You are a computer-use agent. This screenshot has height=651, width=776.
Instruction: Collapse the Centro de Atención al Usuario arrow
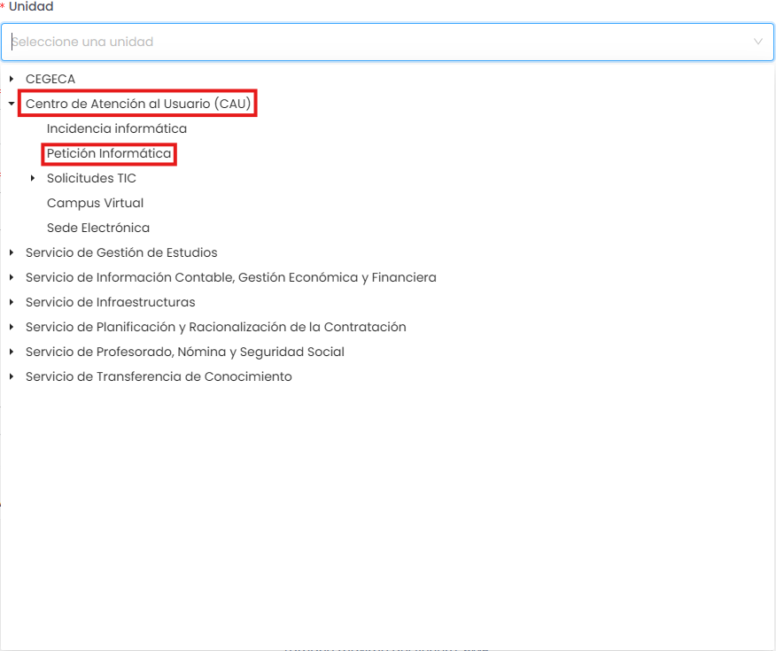click(12, 104)
